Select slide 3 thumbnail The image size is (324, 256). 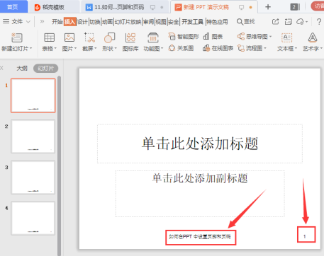33,178
